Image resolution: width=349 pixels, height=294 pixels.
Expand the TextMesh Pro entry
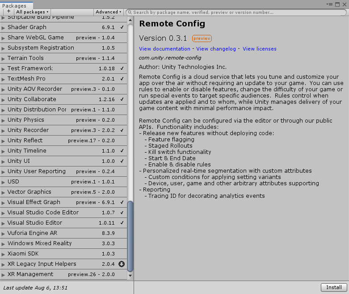tap(3, 79)
